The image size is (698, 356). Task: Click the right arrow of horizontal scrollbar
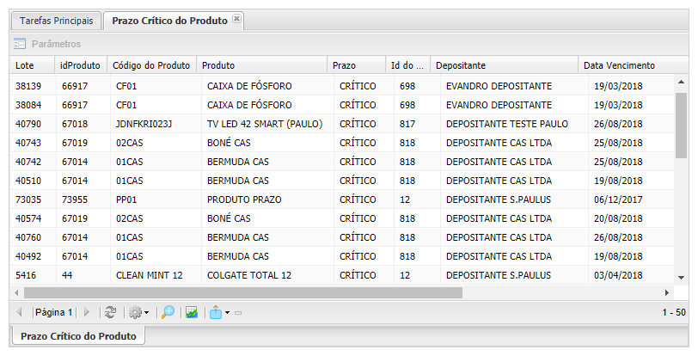(x=669, y=292)
